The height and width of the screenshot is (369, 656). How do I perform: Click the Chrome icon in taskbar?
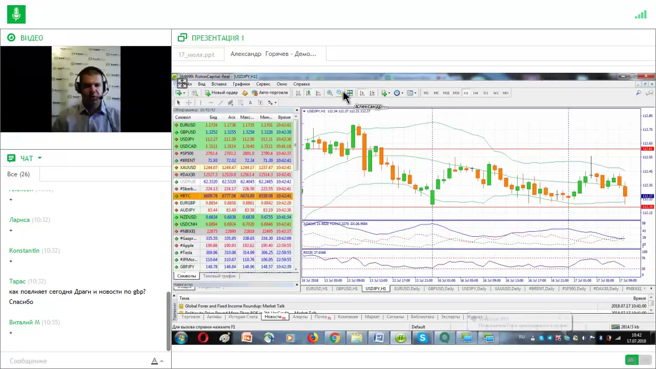point(335,338)
